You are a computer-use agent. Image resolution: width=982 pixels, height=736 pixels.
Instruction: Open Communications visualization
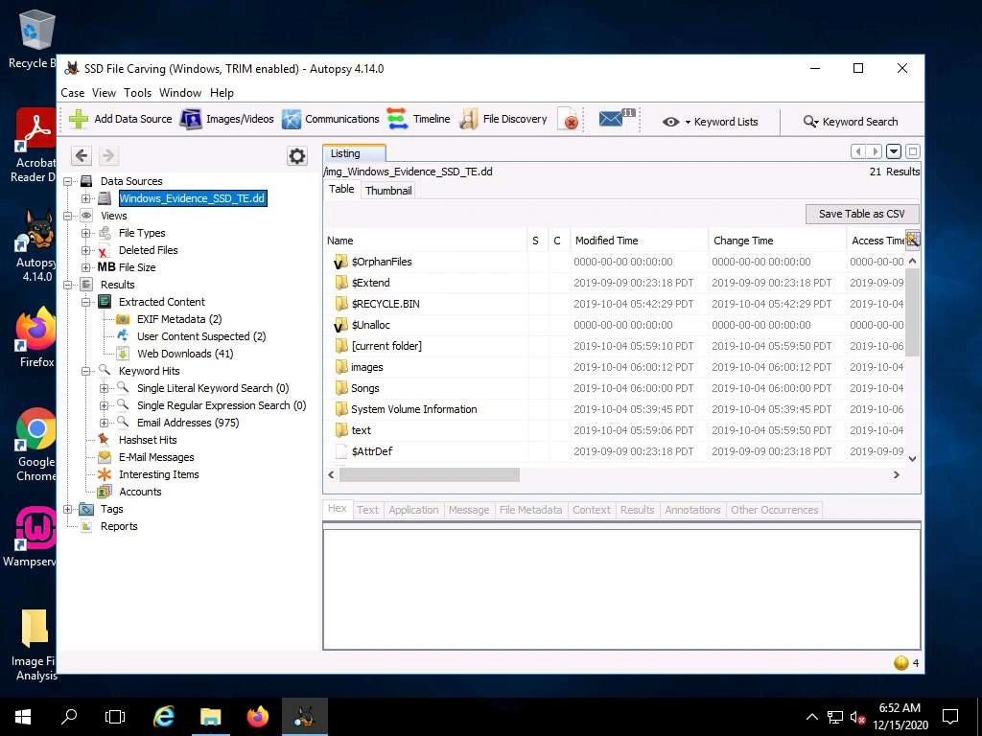pos(330,119)
